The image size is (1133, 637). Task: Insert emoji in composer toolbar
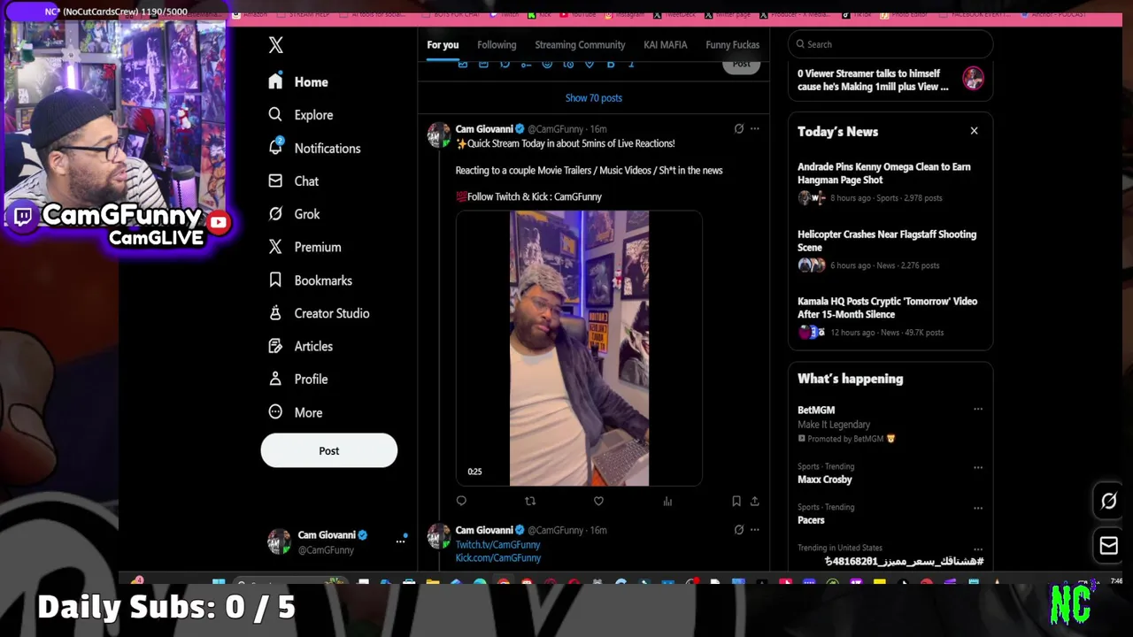[547, 64]
